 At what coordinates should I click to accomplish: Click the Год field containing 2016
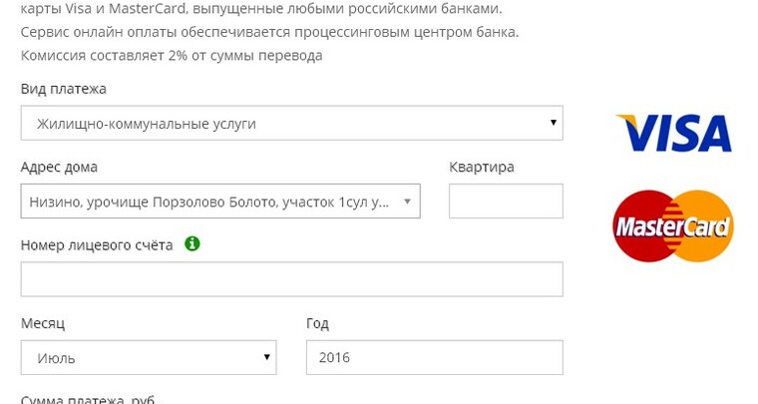coord(434,357)
